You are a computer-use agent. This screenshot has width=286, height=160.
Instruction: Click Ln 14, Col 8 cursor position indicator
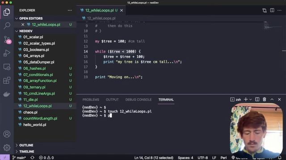point(154,158)
